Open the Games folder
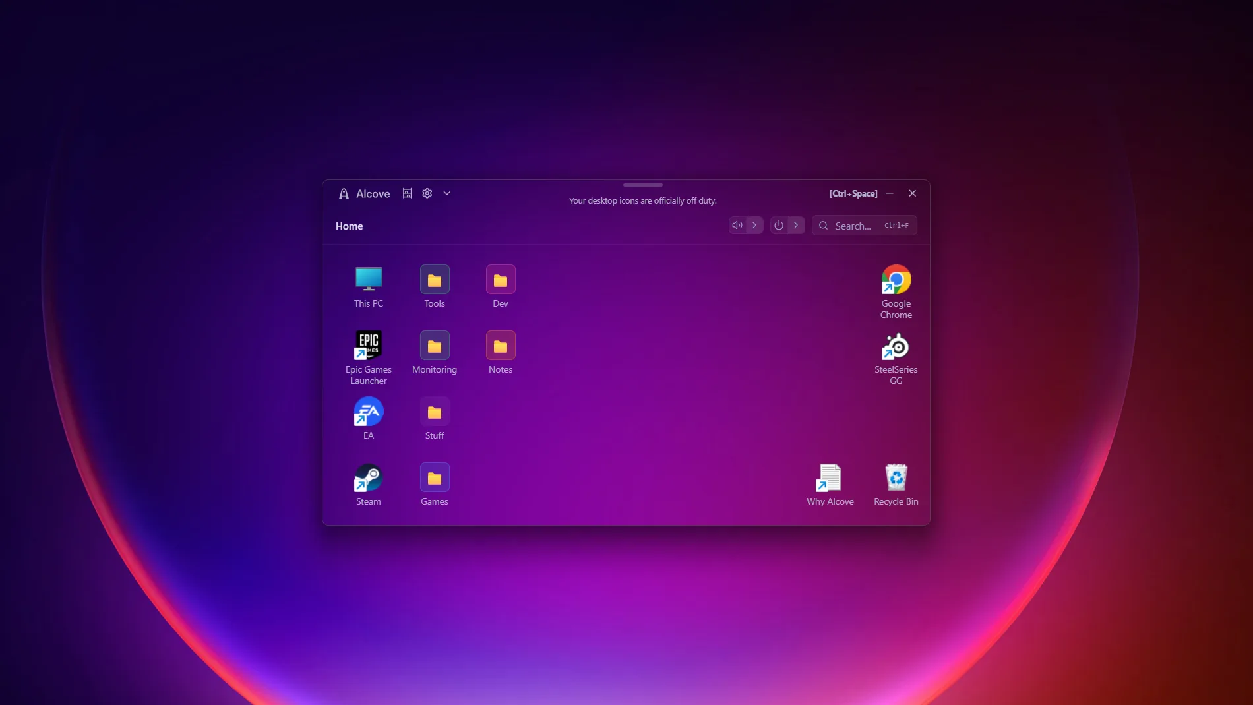The image size is (1253, 705). pos(435,484)
